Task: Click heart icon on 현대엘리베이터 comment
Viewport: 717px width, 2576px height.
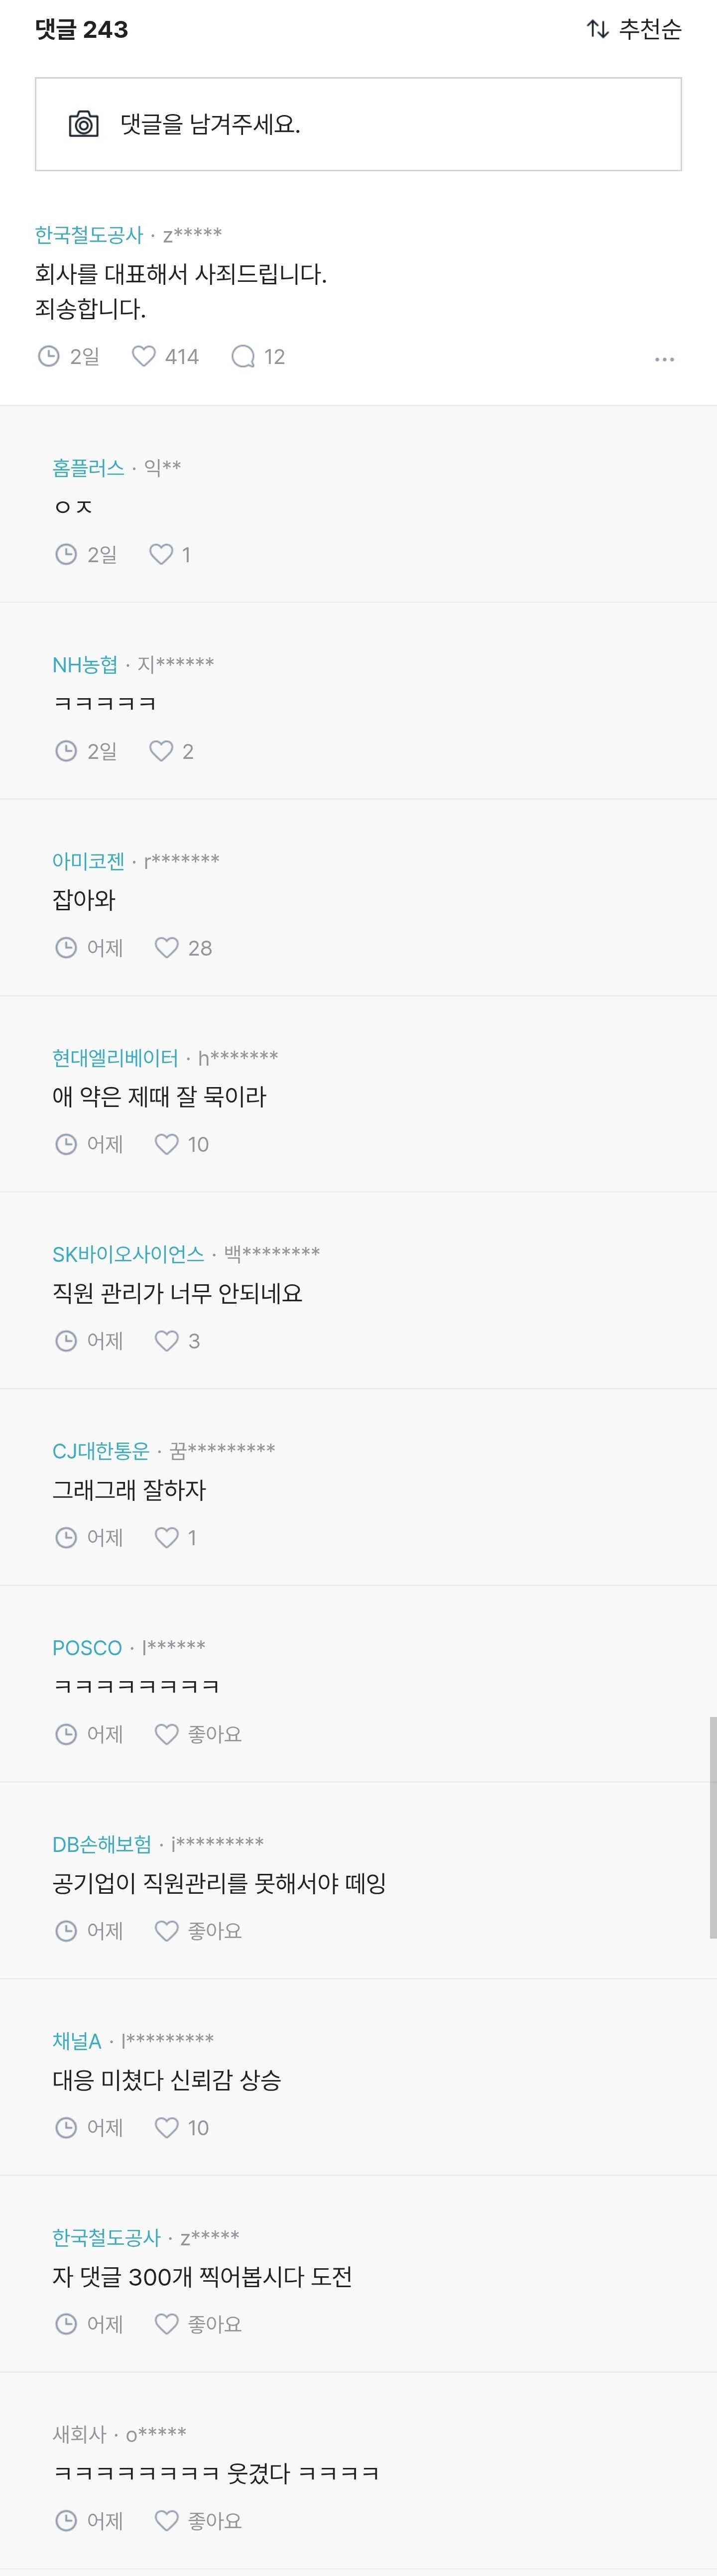Action: pos(166,1144)
